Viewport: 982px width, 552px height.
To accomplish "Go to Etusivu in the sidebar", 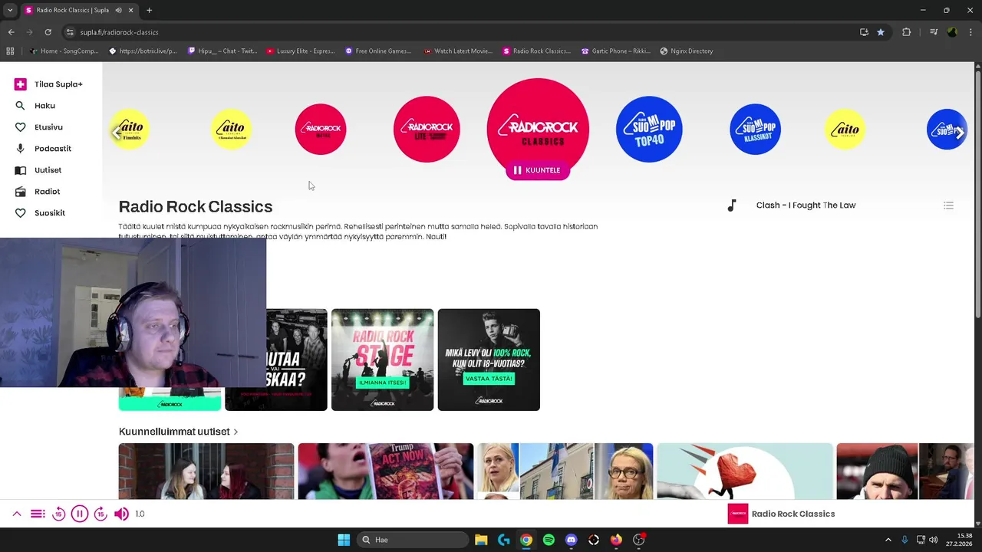I will pyautogui.click(x=38, y=127).
